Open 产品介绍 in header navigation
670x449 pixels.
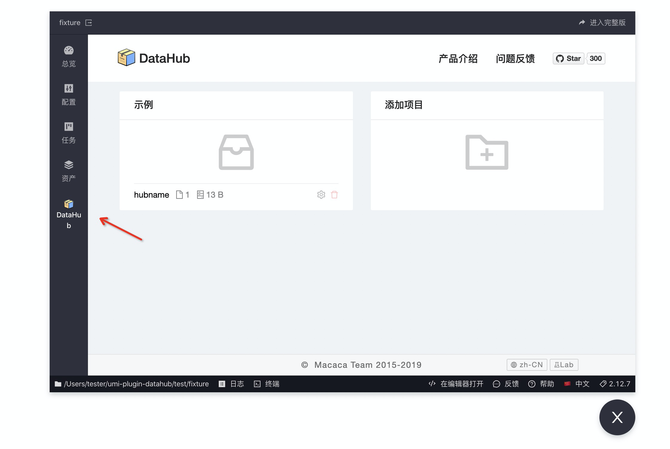coord(458,59)
